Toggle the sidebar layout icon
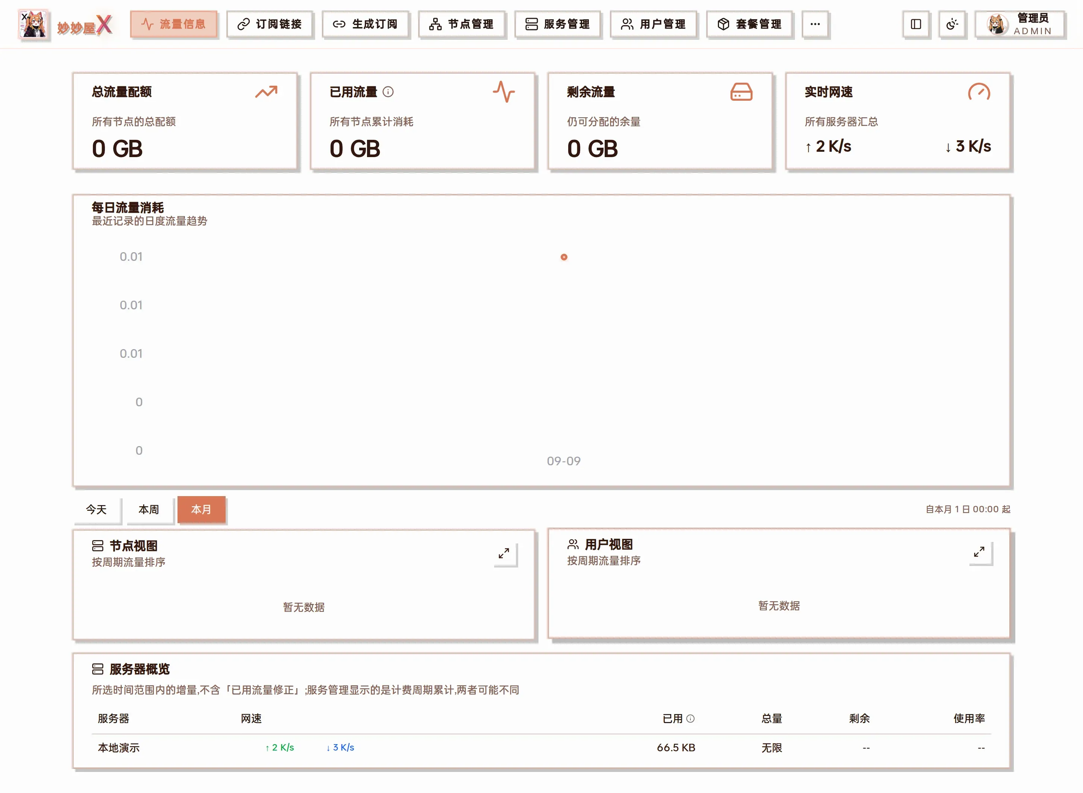The image size is (1083, 793). [x=916, y=24]
